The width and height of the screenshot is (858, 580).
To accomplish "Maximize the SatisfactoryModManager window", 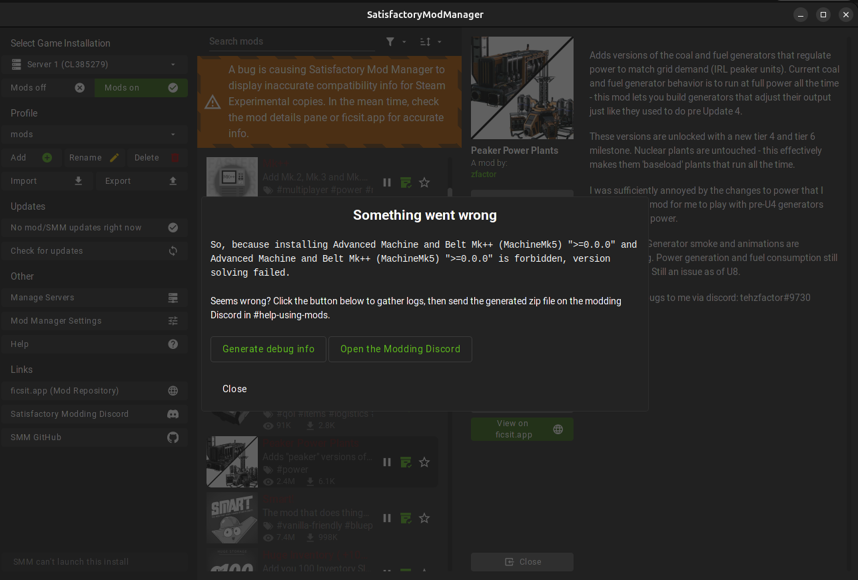I will click(x=823, y=15).
